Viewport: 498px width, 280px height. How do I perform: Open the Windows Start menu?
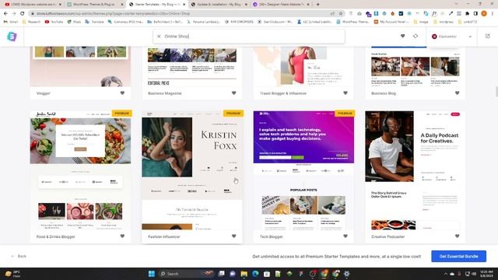click(x=152, y=274)
